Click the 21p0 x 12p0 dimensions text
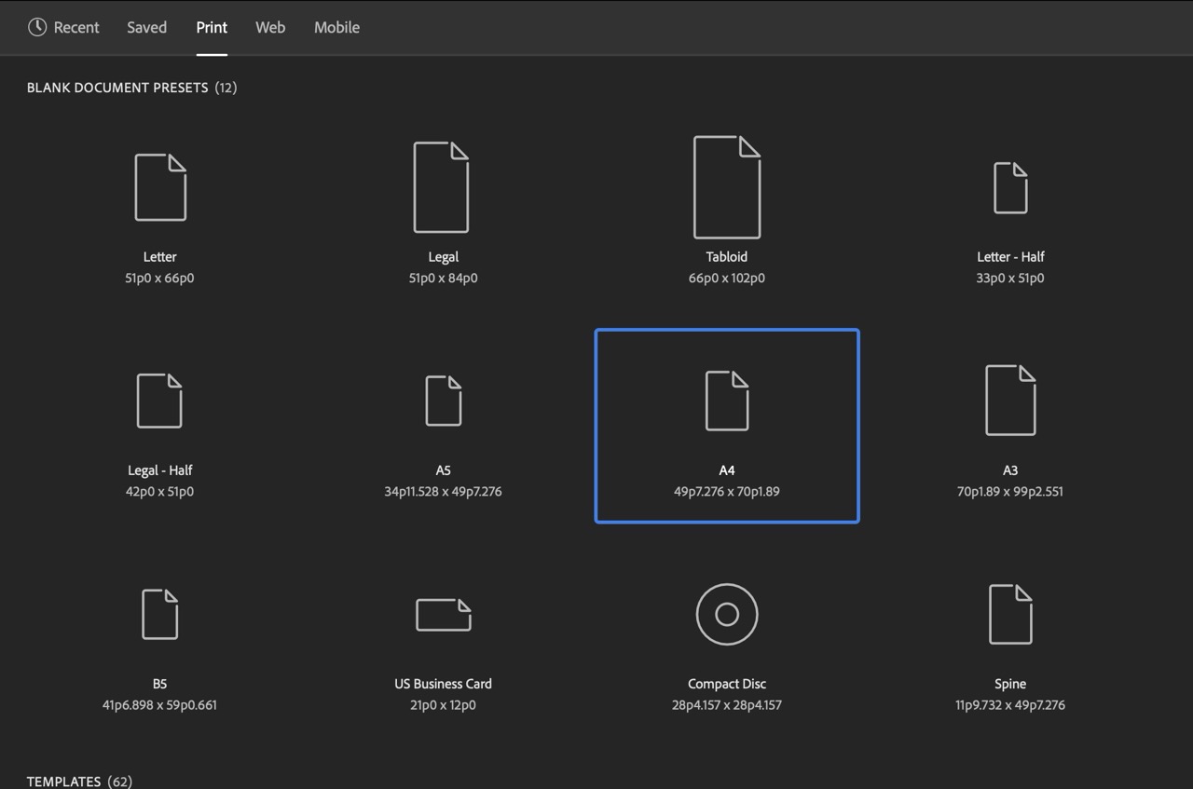 [x=444, y=704]
